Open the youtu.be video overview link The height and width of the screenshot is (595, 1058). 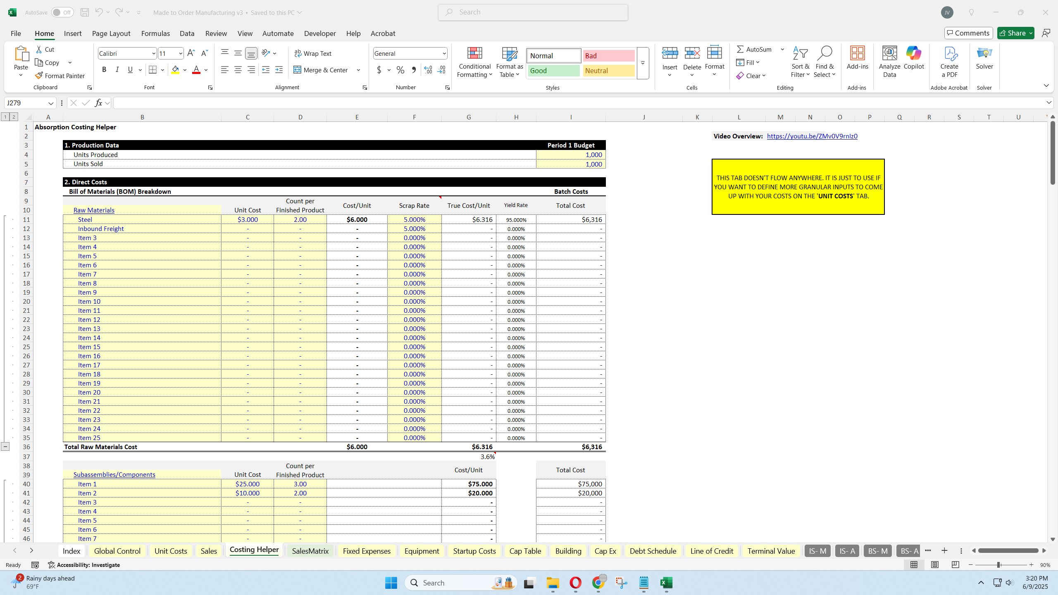(x=812, y=136)
